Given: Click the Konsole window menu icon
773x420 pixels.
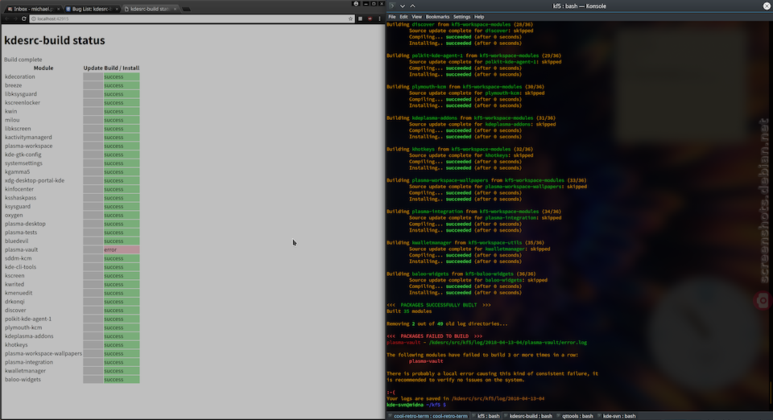Looking at the screenshot, I should pyautogui.click(x=392, y=6).
